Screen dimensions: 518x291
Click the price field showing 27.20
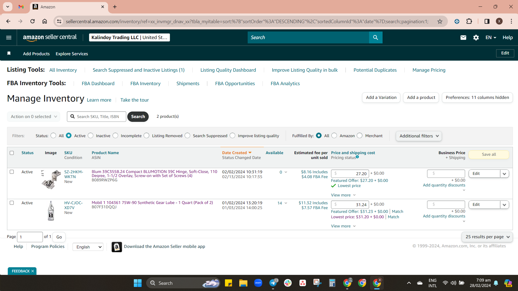pyautogui.click(x=350, y=174)
